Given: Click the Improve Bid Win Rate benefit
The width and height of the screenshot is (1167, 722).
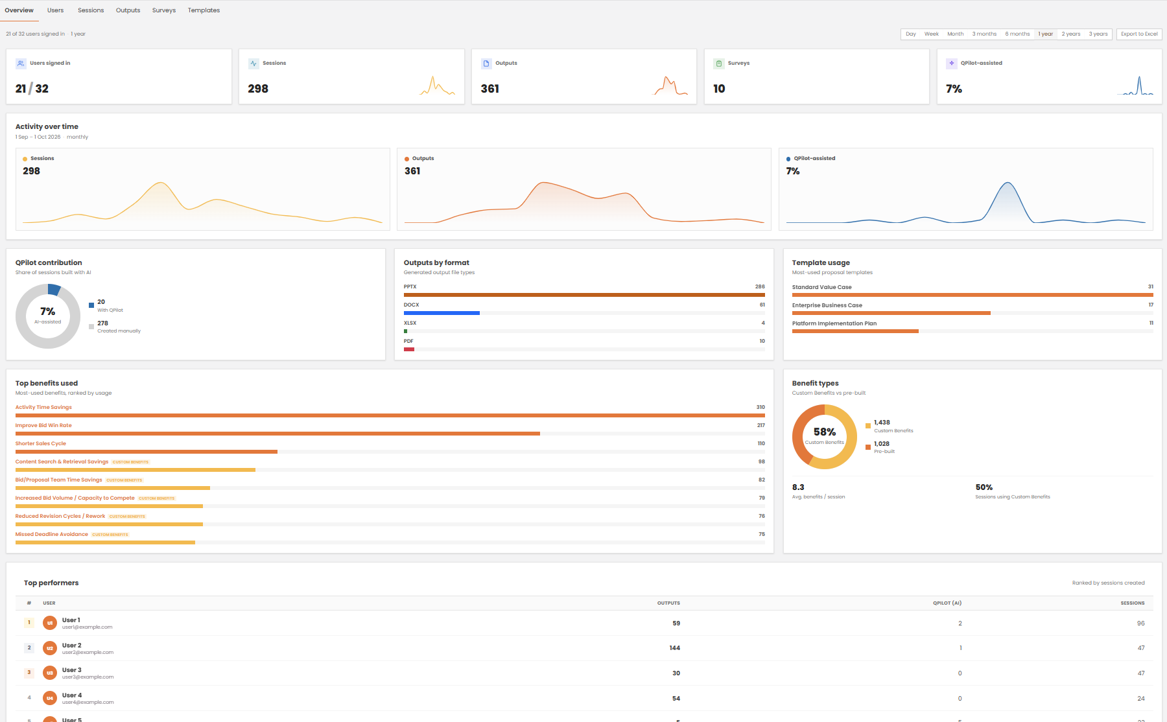Looking at the screenshot, I should (43, 426).
